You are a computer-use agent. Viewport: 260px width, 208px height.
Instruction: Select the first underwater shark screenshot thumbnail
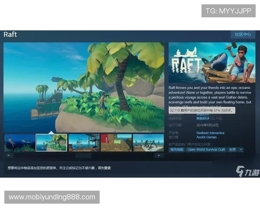click(x=19, y=143)
